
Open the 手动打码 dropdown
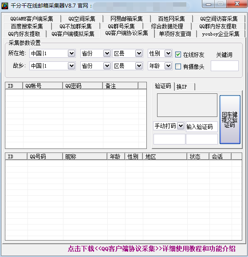click(x=181, y=126)
